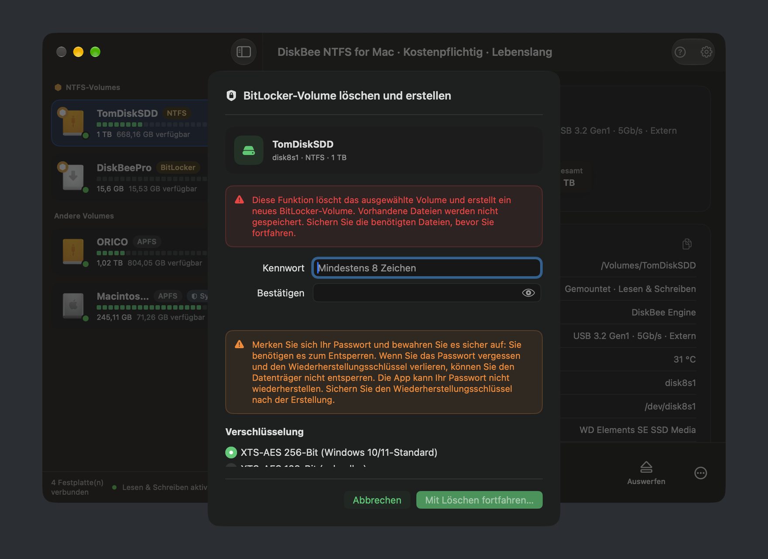768x559 pixels.
Task: Click the TomDiskSDD usage progress bar
Action: [152, 125]
